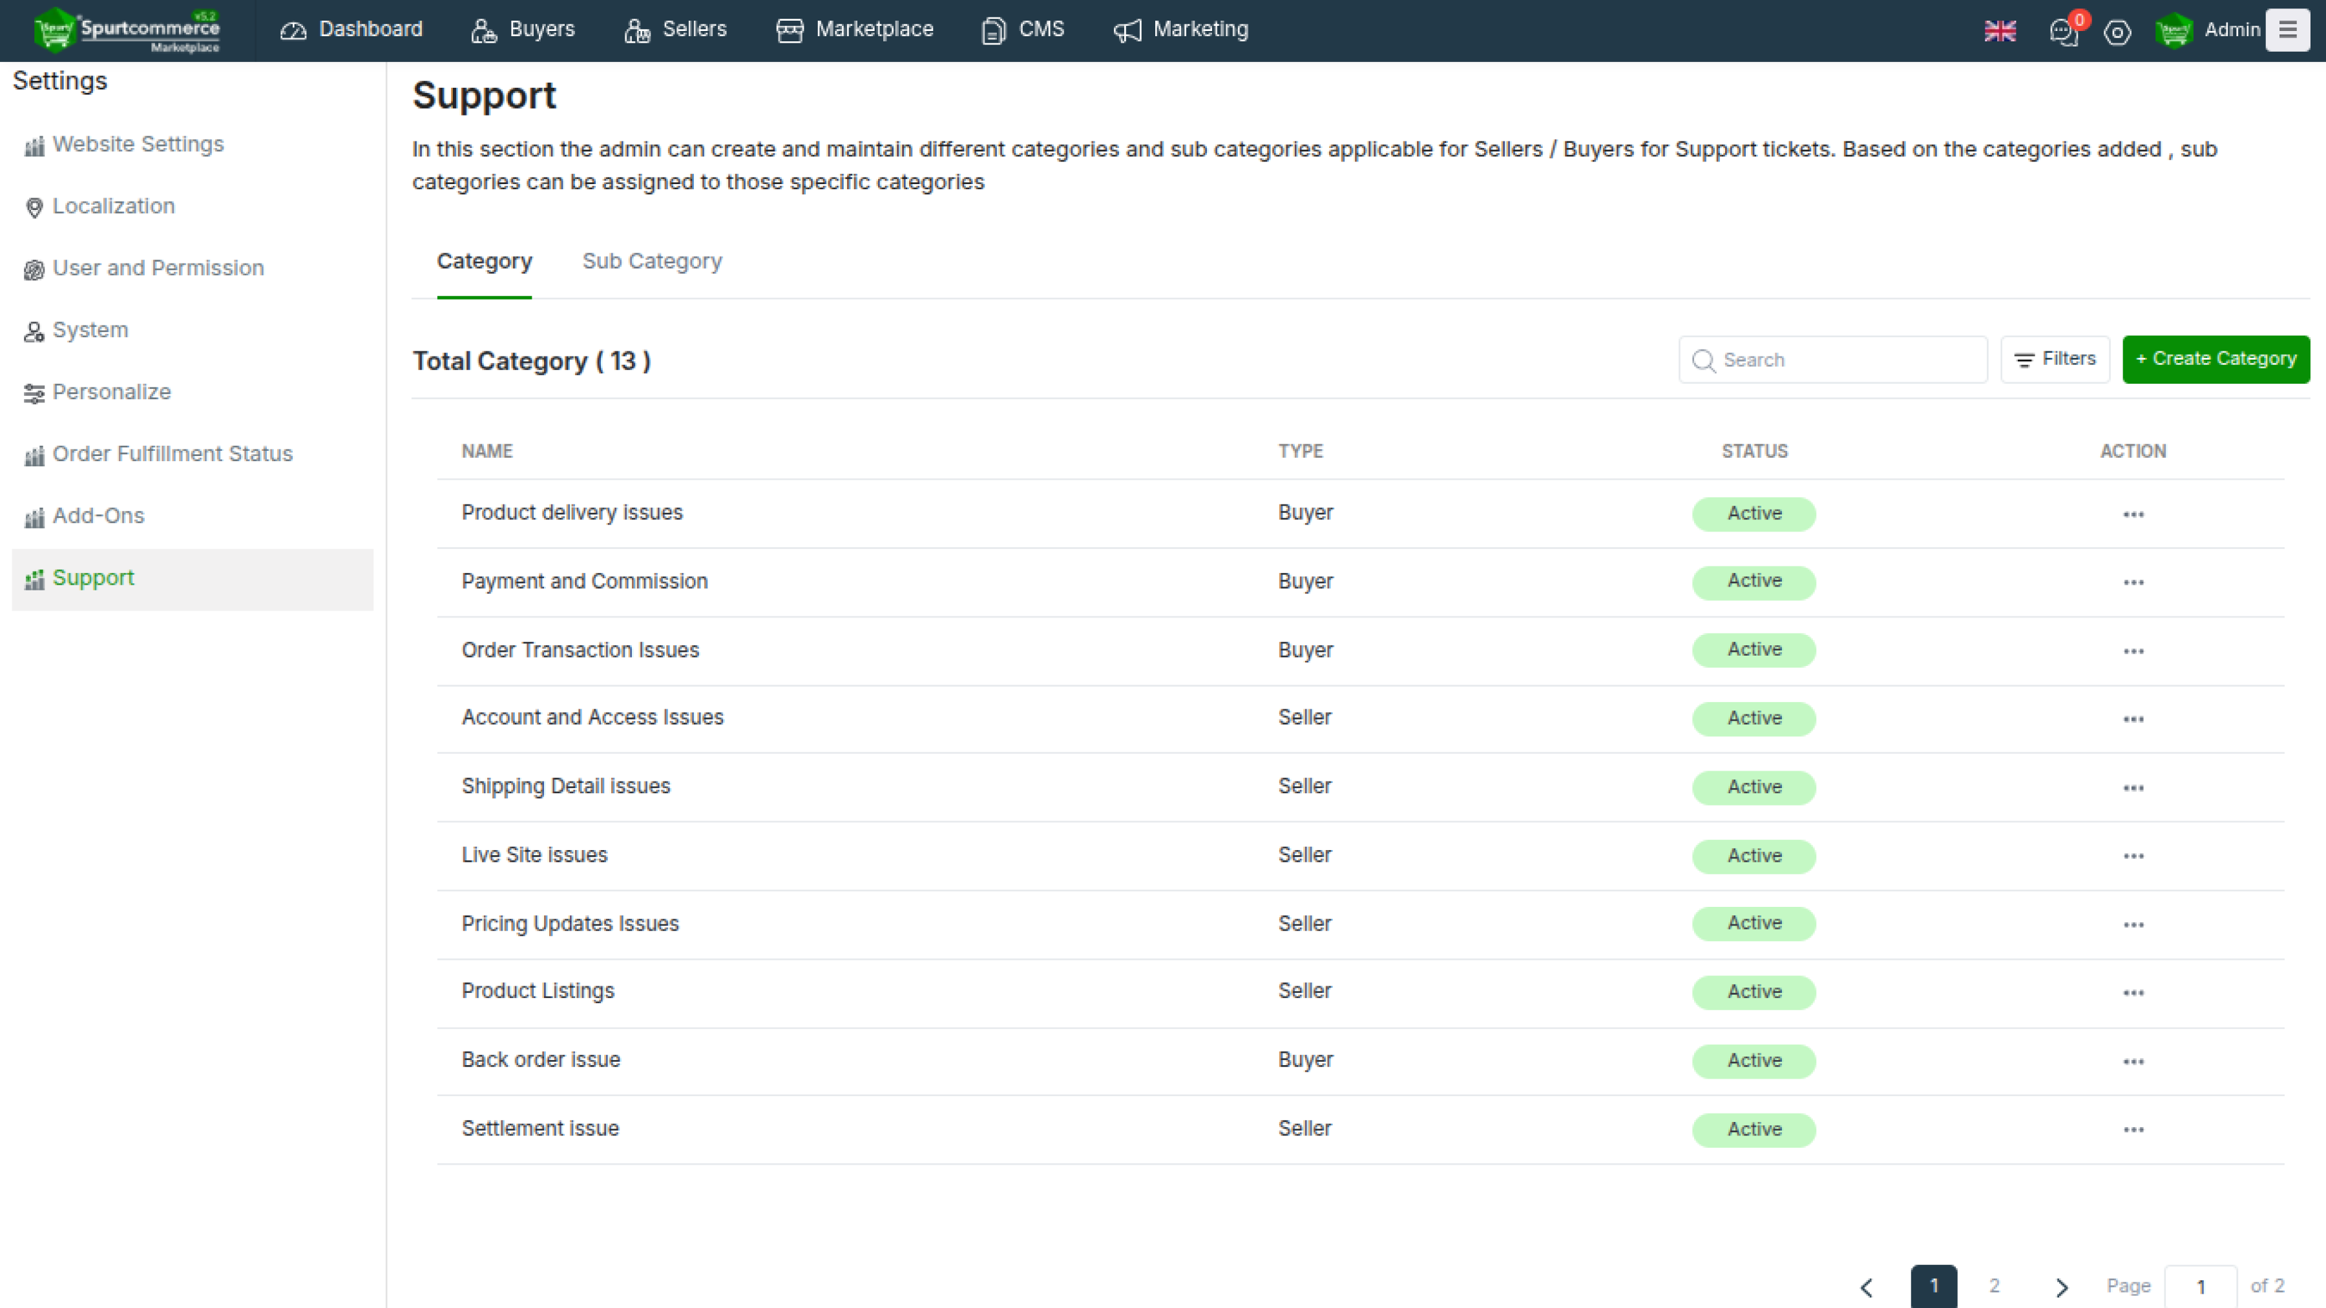2326x1308 pixels.
Task: Go to previous page arrow
Action: tap(1867, 1287)
